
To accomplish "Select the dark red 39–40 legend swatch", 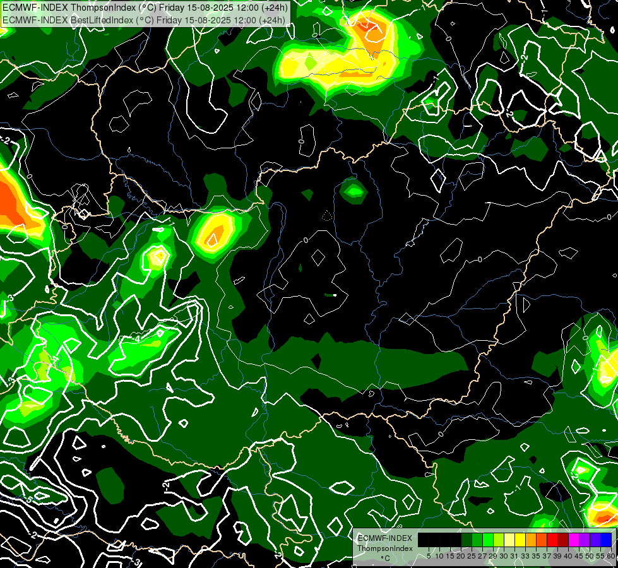I will tap(563, 540).
